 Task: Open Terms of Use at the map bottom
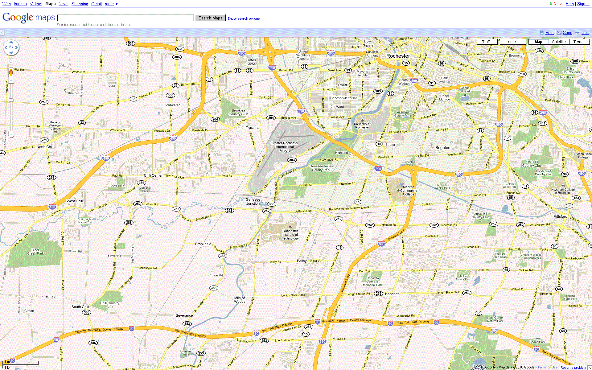547,368
